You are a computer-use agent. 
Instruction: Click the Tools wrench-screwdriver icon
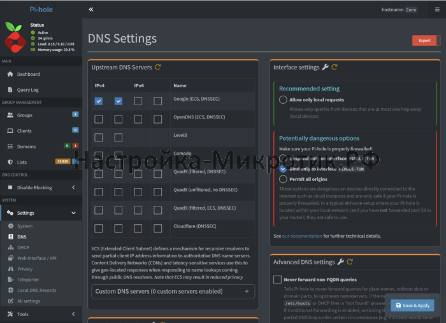(x=10, y=314)
